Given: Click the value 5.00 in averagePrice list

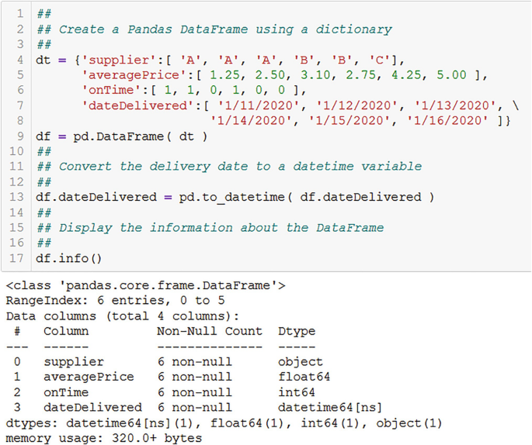Looking at the screenshot, I should (451, 75).
